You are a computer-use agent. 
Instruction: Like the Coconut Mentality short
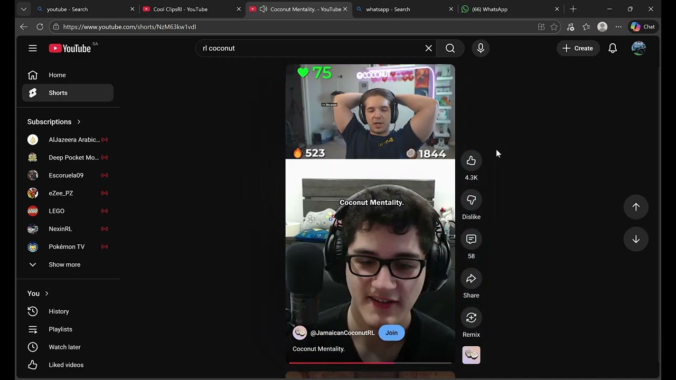(471, 160)
